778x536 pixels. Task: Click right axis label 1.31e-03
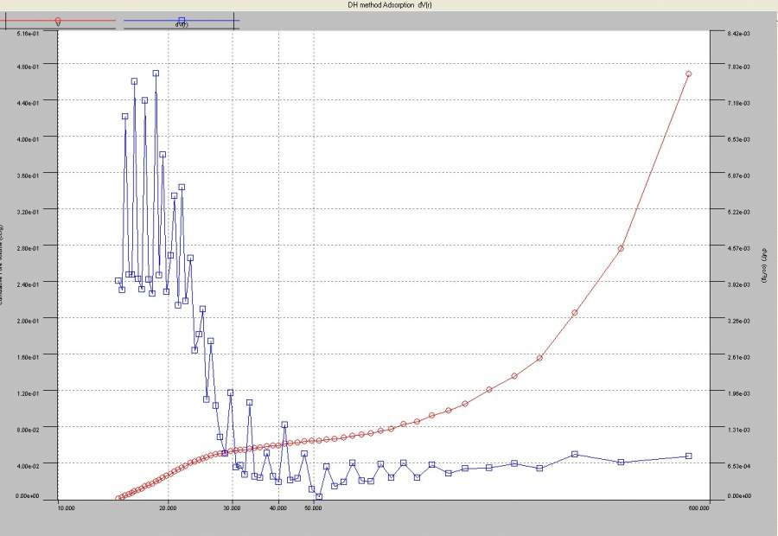[x=739, y=430]
